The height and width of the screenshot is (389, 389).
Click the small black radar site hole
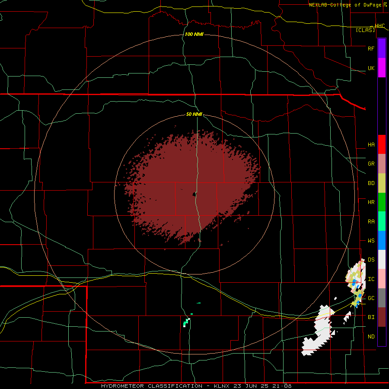point(194,194)
